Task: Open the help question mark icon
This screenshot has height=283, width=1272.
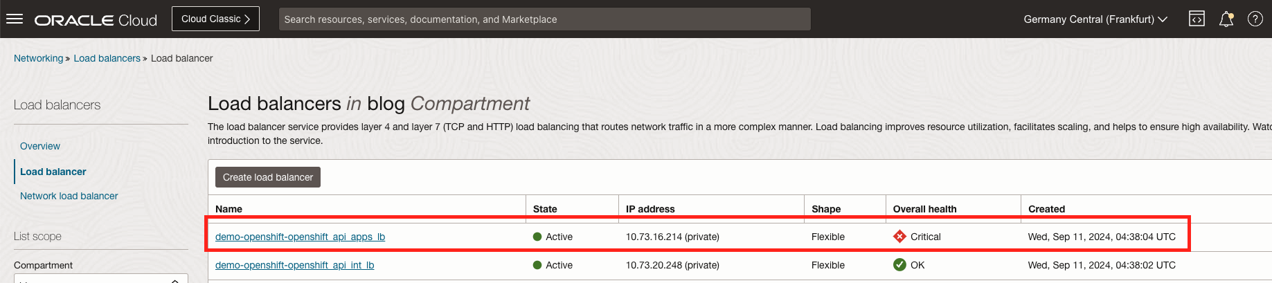Action: tap(1255, 19)
